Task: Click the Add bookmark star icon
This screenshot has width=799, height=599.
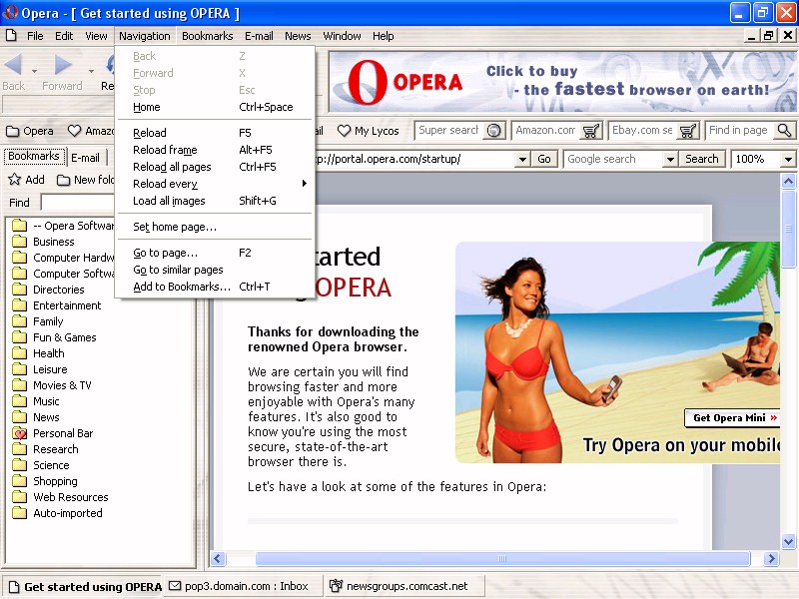Action: [x=15, y=180]
